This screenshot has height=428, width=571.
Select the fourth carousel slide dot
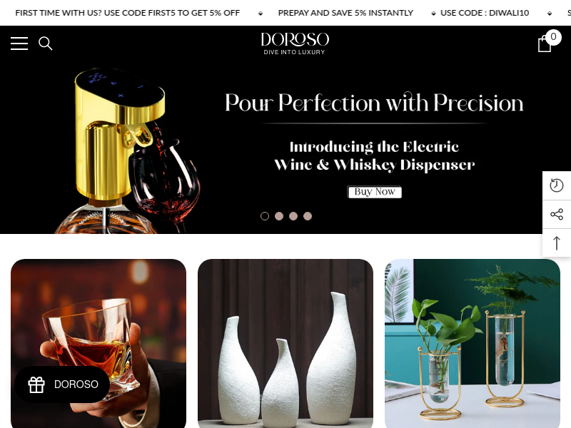pos(308,216)
